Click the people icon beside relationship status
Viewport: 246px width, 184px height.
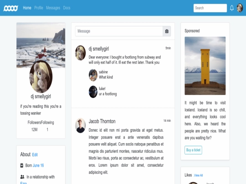tap(22, 177)
